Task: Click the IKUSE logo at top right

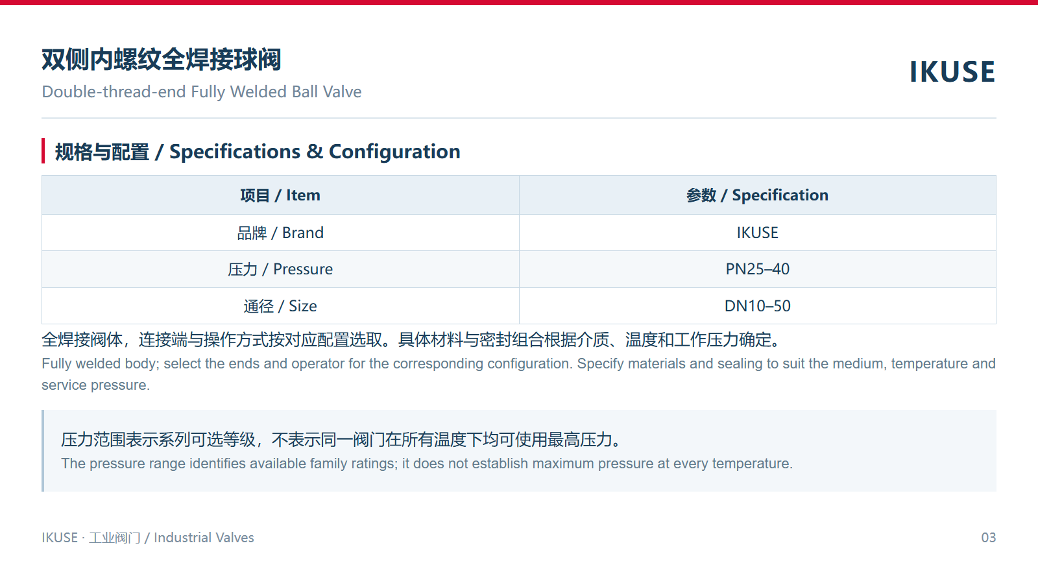Action: [x=952, y=72]
